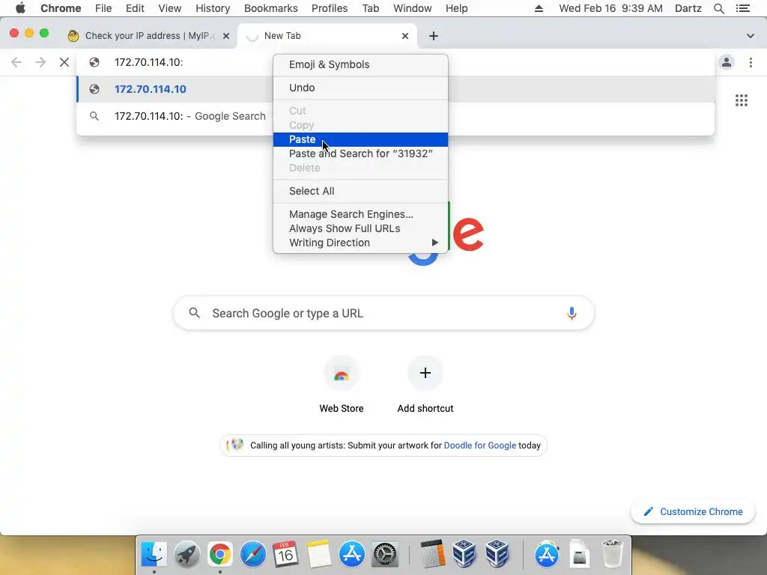Open the Bookmarks menu
Viewport: 767px width, 575px height.
pos(270,8)
